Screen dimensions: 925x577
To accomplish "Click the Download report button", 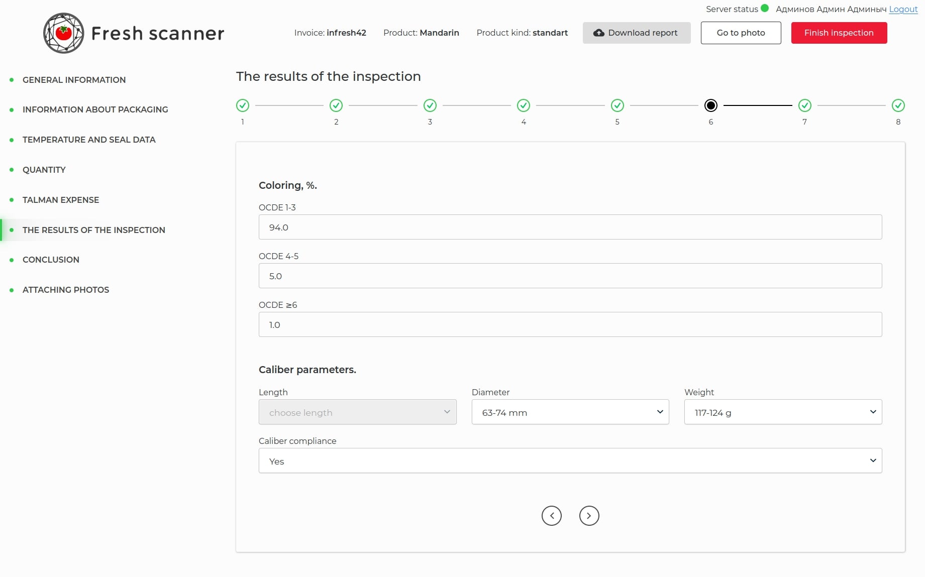I will point(636,33).
